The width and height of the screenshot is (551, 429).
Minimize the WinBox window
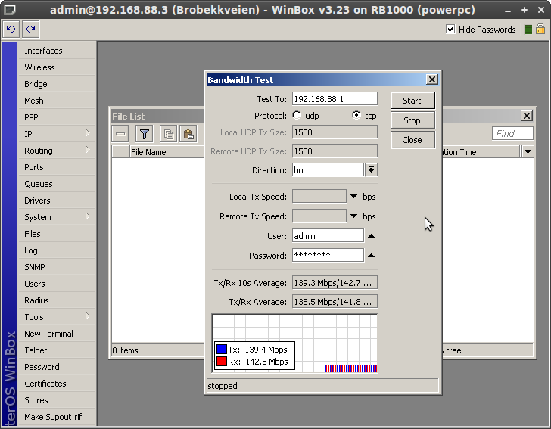(507, 11)
